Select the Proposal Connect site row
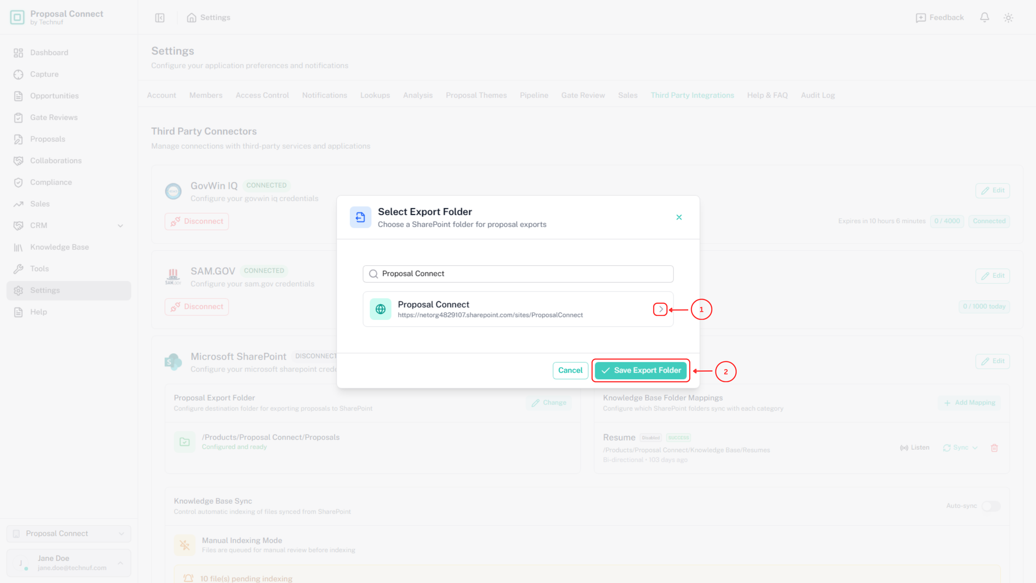Image resolution: width=1036 pixels, height=583 pixels. 518,309
